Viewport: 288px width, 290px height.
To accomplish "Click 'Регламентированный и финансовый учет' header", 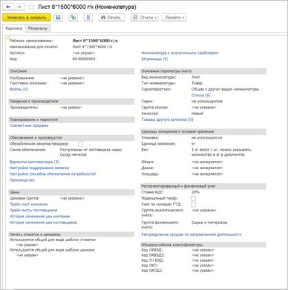I will click(x=203, y=186).
